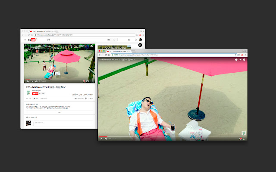
Task: Enter fullscreen in the front window player
Action: (244, 138)
